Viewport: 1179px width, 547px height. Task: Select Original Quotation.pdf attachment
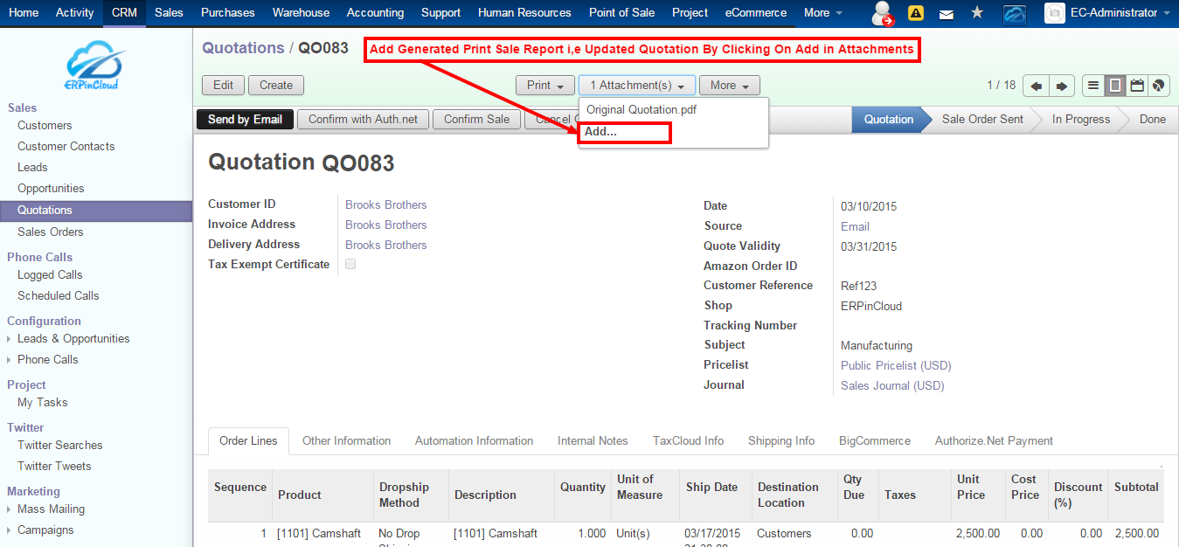point(642,110)
